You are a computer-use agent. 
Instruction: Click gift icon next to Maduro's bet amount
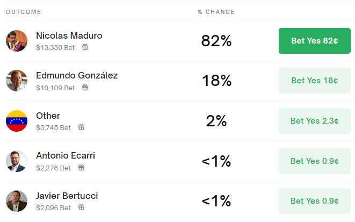[x=85, y=47]
